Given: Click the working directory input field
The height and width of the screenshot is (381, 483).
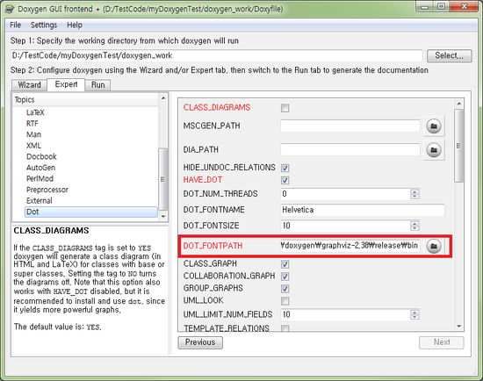Looking at the screenshot, I should tap(217, 56).
